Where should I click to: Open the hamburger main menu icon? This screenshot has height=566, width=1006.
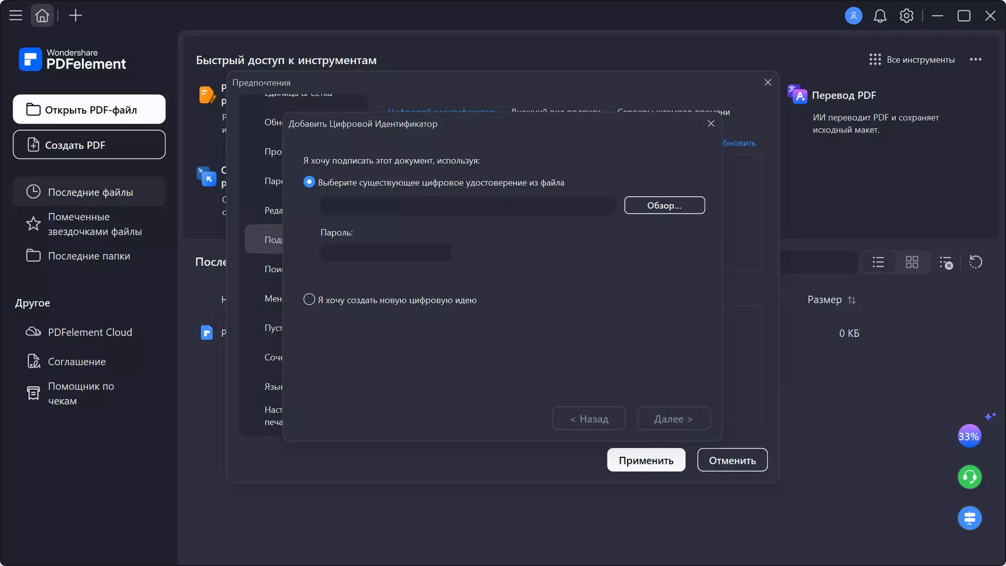pos(16,16)
